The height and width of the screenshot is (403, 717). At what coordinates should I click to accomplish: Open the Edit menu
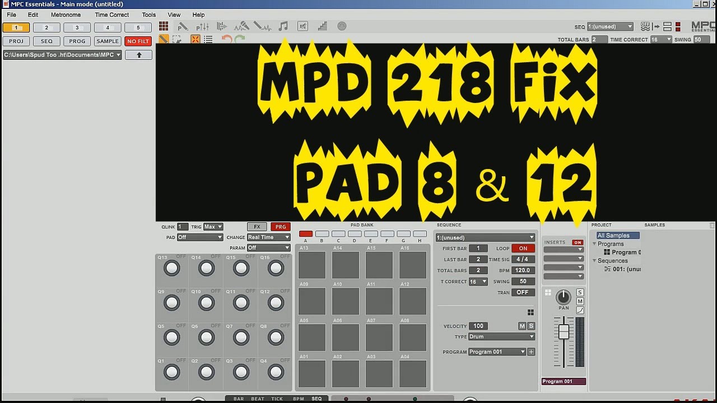click(x=33, y=15)
